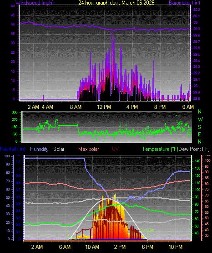Click the "35" tick on the windspeed axis

tap(13, 34)
